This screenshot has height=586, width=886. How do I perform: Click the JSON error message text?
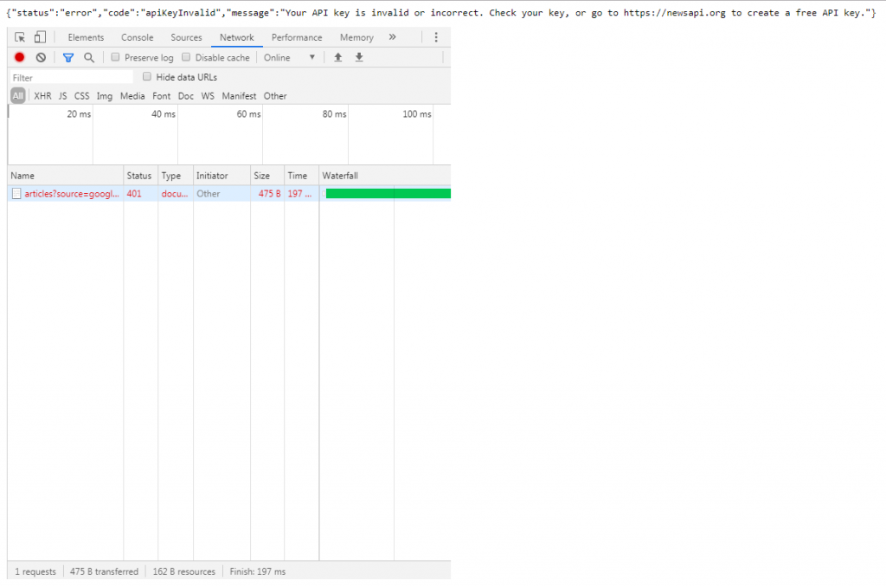pos(440,13)
